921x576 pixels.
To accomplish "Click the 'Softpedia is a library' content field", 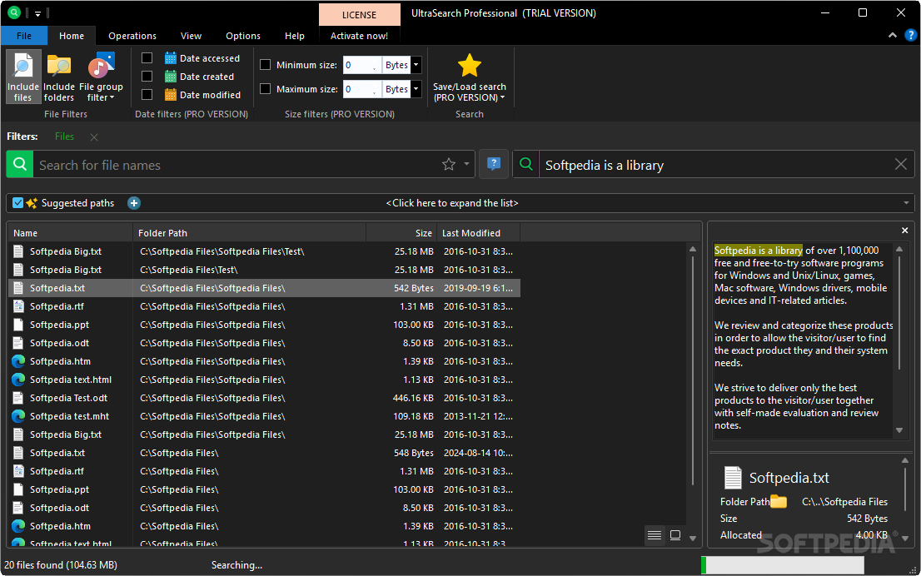I will coord(714,165).
